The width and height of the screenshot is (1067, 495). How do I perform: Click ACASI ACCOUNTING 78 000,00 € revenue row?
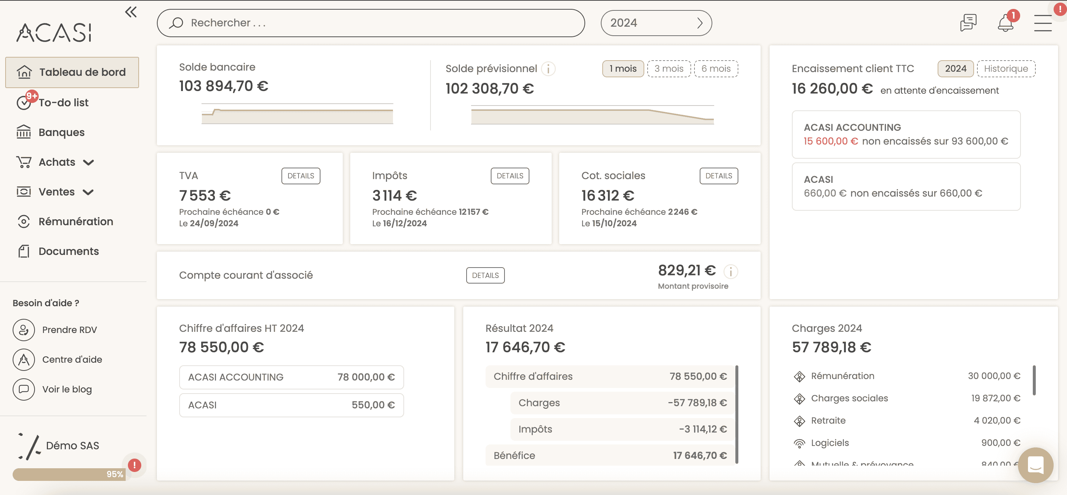(291, 378)
